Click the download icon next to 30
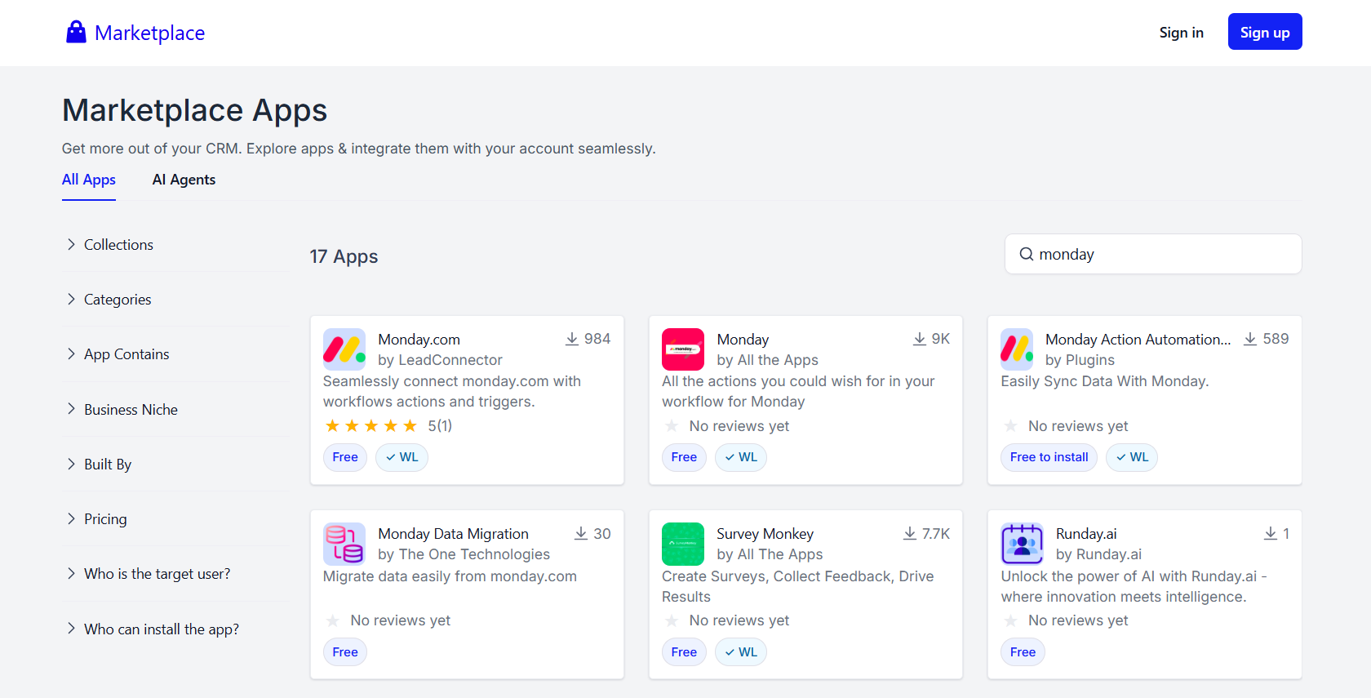 point(581,533)
